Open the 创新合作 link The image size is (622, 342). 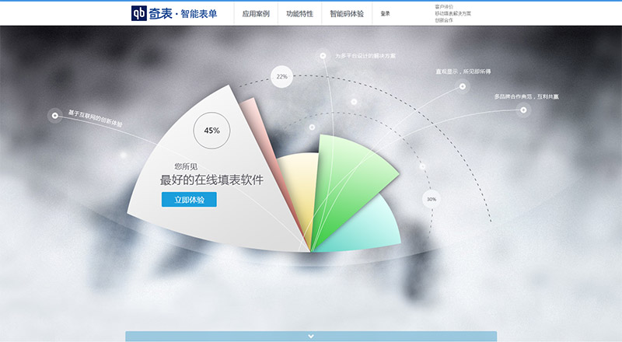[443, 20]
